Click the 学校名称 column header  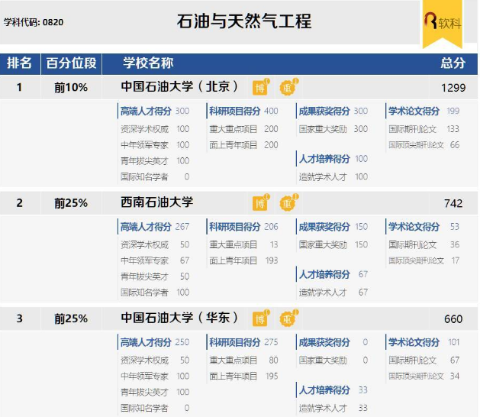(x=148, y=63)
